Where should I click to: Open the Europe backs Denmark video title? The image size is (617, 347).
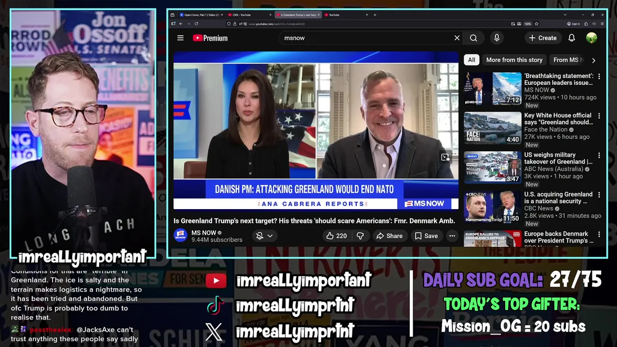coord(559,237)
